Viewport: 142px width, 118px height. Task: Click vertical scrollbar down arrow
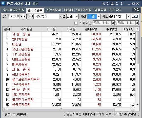pyautogui.click(x=137, y=105)
